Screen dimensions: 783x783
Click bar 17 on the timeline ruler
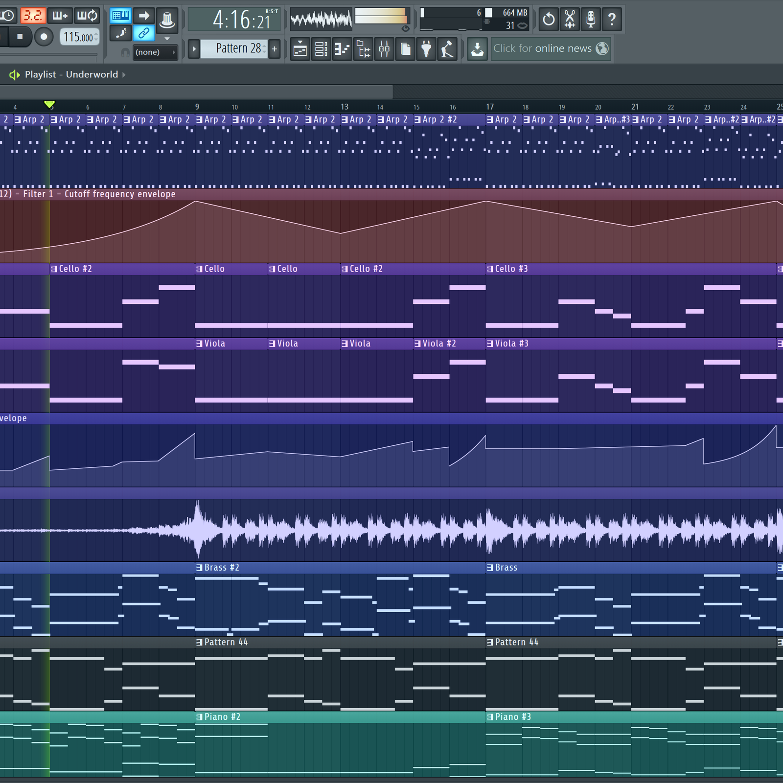click(490, 107)
